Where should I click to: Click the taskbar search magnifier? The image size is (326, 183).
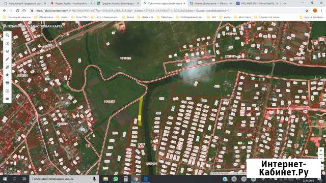pyautogui.click(x=15, y=179)
